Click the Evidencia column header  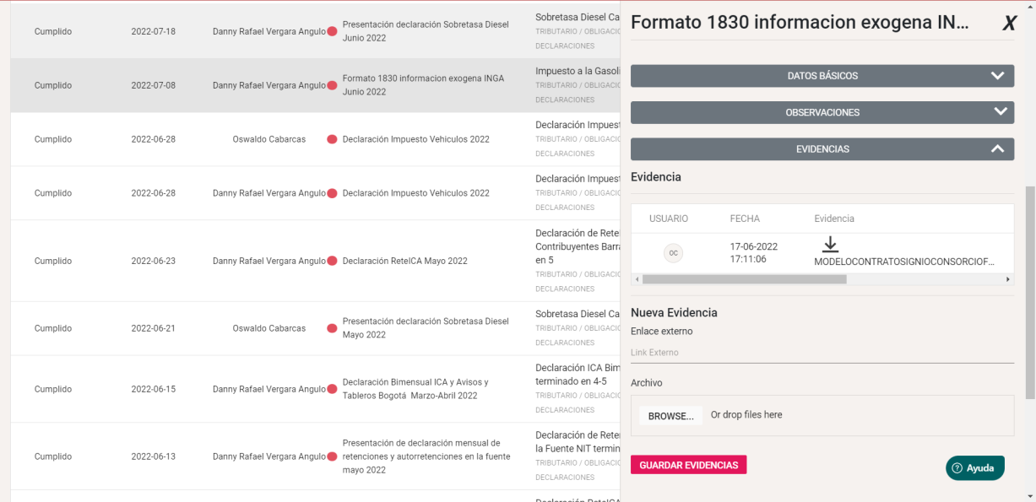834,219
